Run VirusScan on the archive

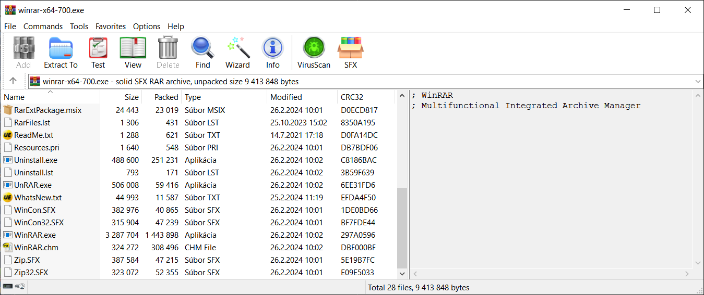click(314, 53)
